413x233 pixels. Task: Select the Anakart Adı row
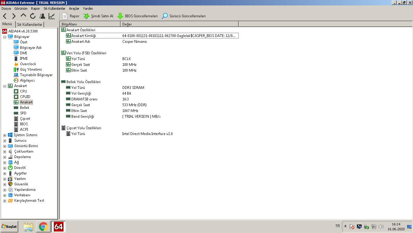pyautogui.click(x=152, y=42)
